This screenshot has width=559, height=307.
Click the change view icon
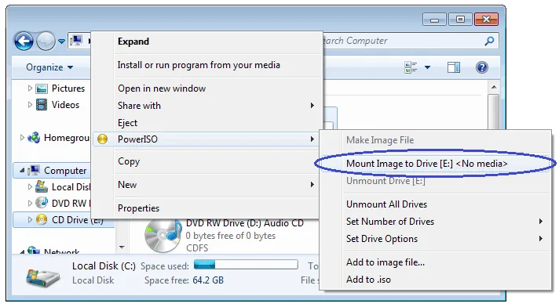click(411, 67)
